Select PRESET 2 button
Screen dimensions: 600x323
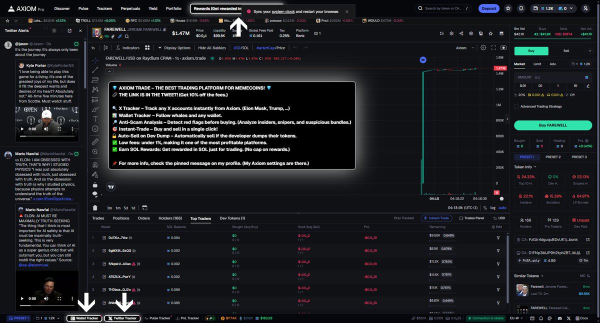[552, 157]
